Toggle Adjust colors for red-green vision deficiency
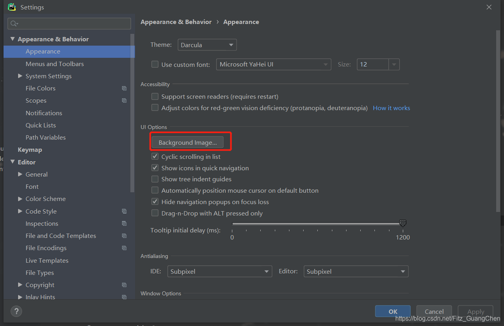This screenshot has width=504, height=326. click(155, 108)
